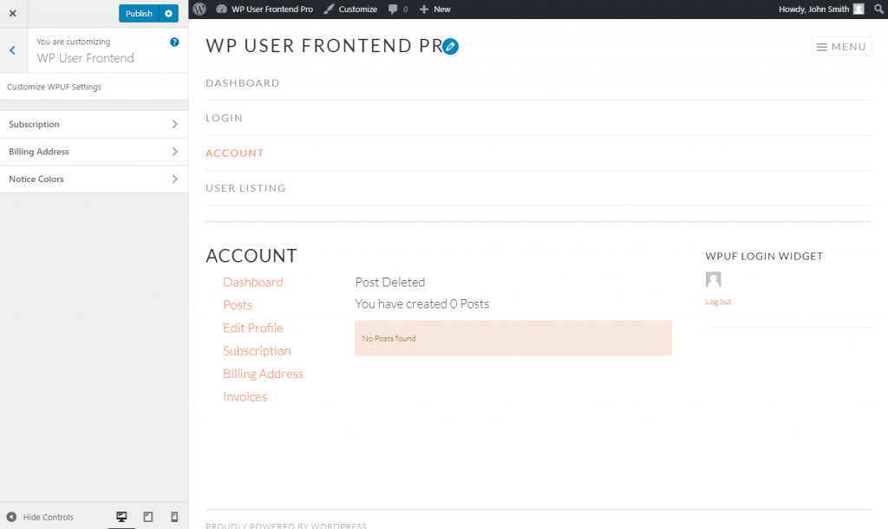Toggle Hide Controls at the bottom

(39, 516)
